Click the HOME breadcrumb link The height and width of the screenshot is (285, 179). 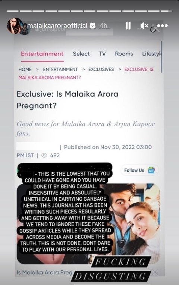[25, 69]
